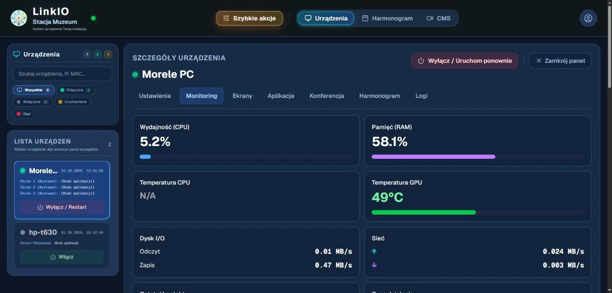
Task: Select the Monitoring device tab
Action: pyautogui.click(x=201, y=96)
